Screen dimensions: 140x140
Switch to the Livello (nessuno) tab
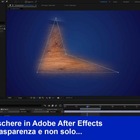point(70,5)
